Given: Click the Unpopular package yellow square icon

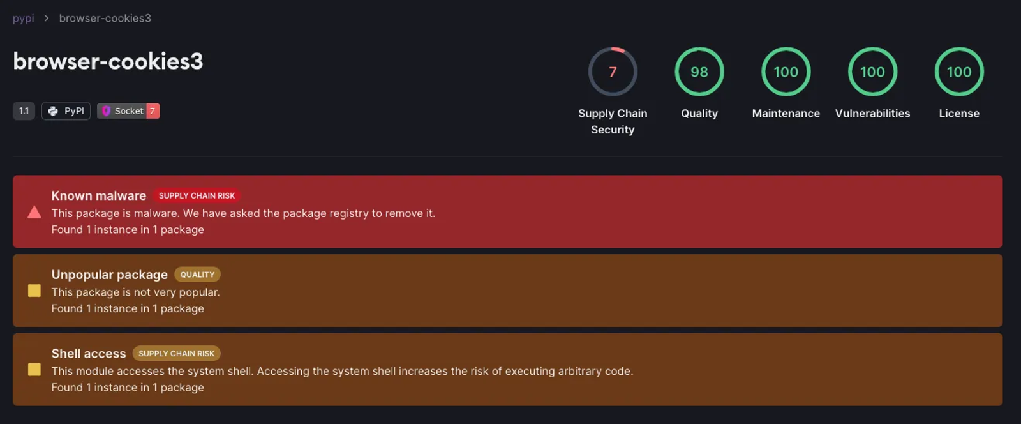Looking at the screenshot, I should click(34, 291).
